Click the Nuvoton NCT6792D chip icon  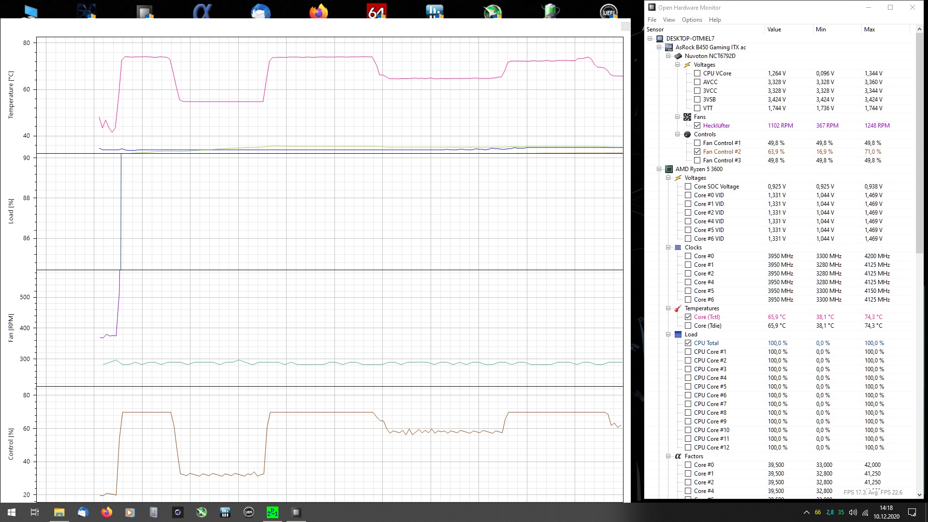point(678,56)
